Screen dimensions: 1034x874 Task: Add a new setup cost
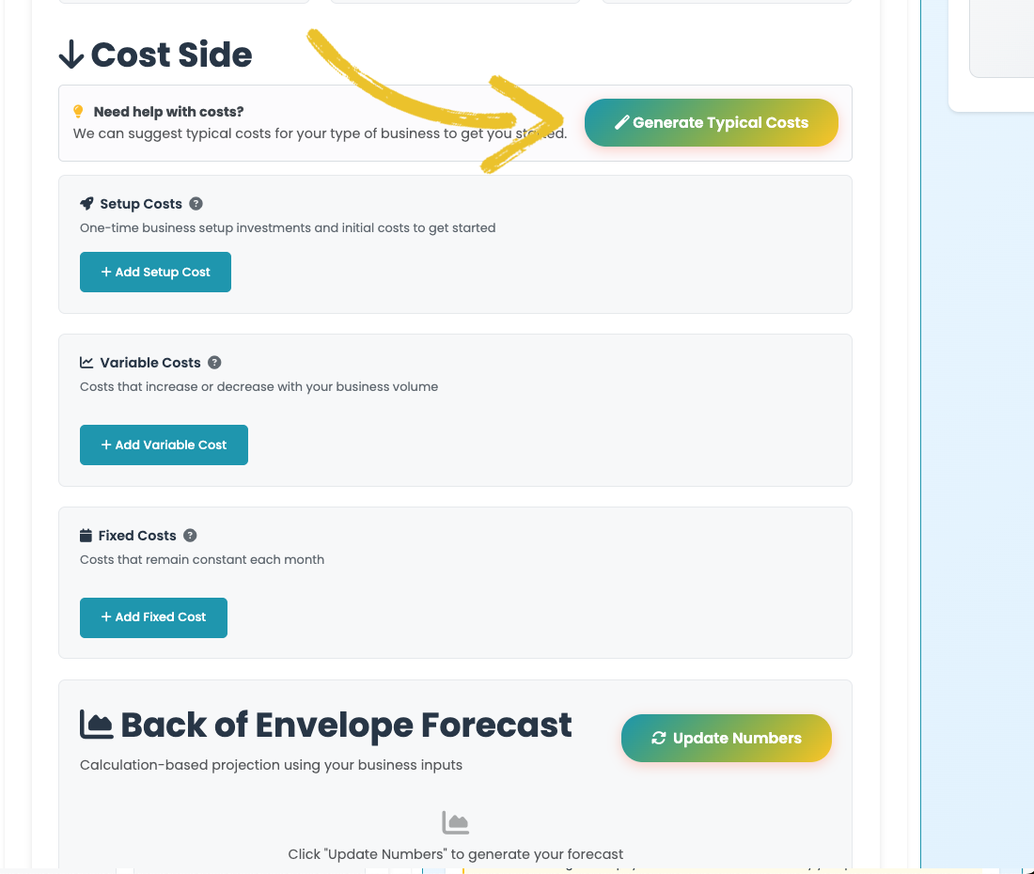(x=155, y=273)
